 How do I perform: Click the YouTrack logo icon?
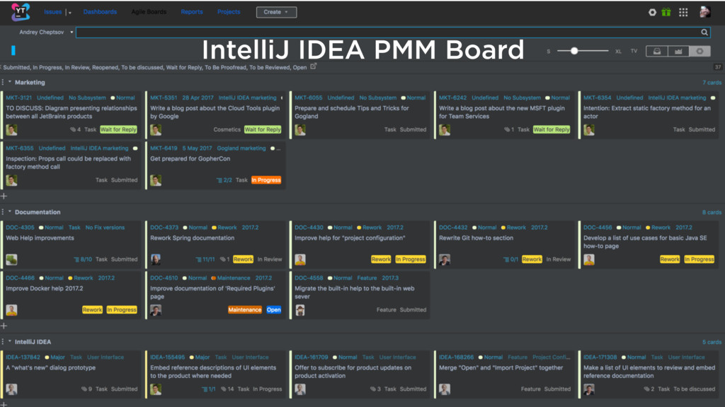[21, 12]
